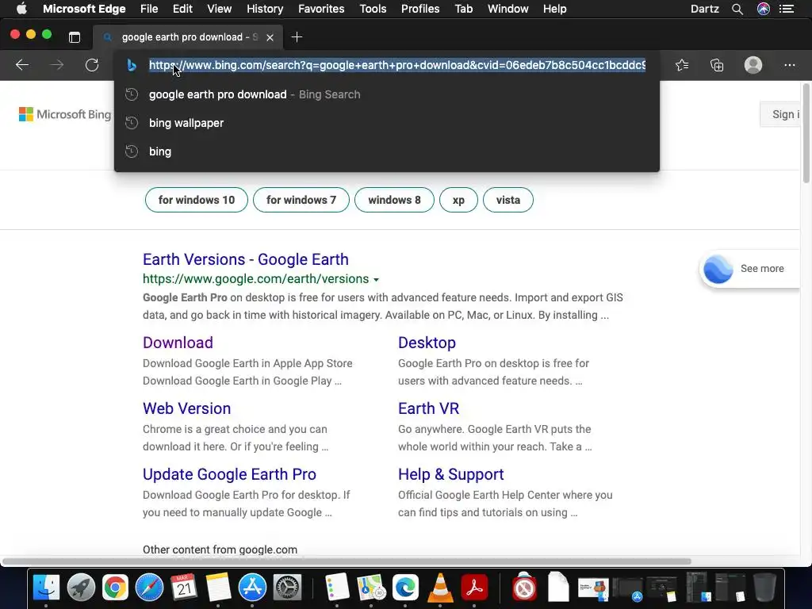Select the bing history suggestion
The width and height of the screenshot is (812, 609).
[x=387, y=151]
